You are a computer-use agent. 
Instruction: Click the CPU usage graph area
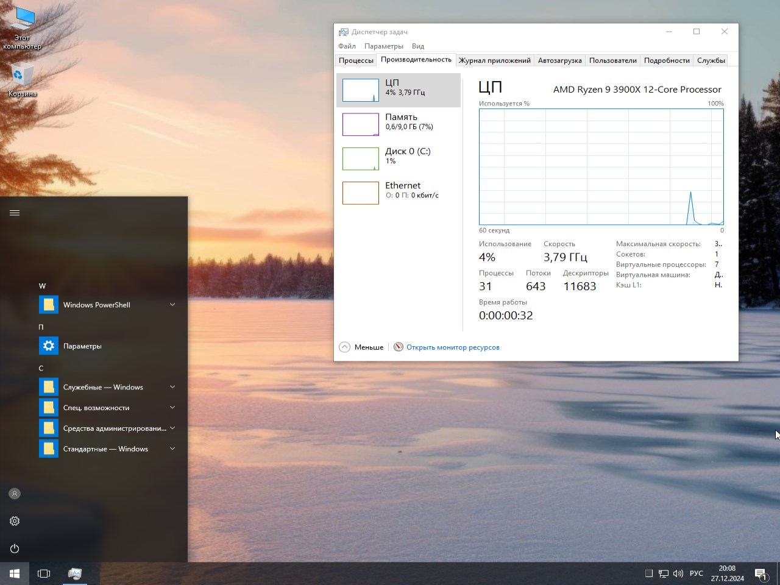[x=601, y=167]
